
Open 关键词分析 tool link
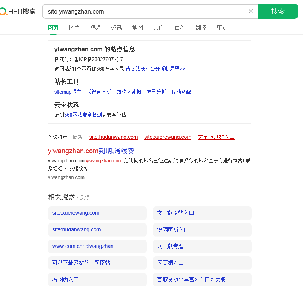click(x=99, y=92)
